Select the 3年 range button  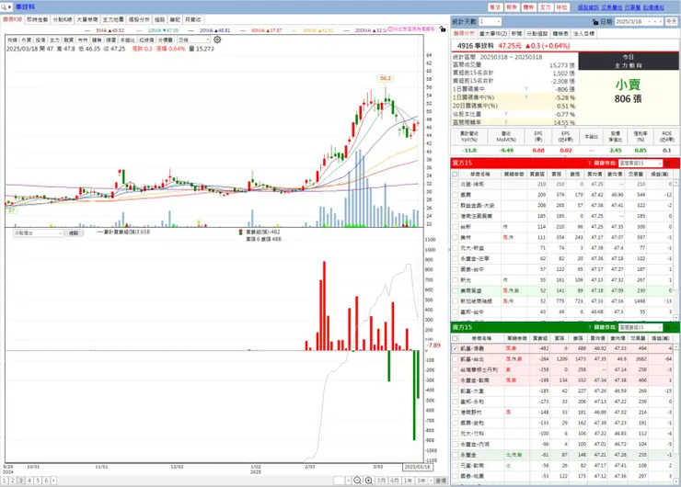[421, 481]
